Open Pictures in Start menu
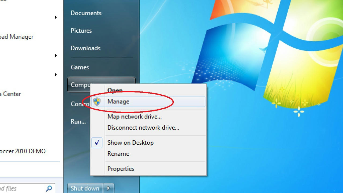Screen dimensions: 343x193 pyautogui.click(x=81, y=31)
